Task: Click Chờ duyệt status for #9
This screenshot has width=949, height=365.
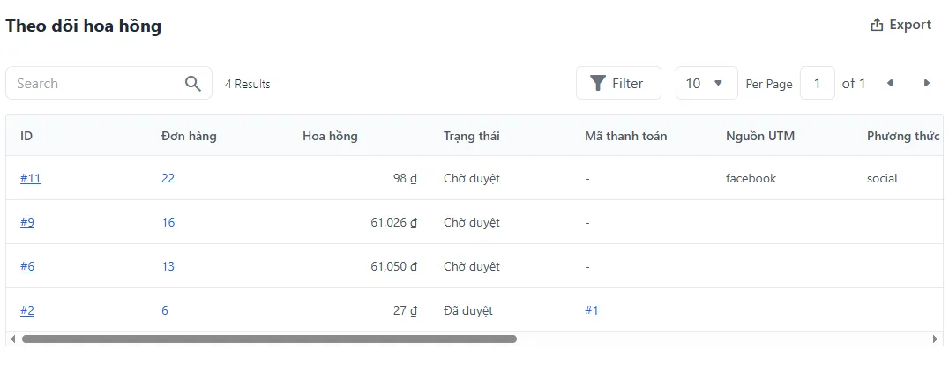Action: click(x=472, y=223)
